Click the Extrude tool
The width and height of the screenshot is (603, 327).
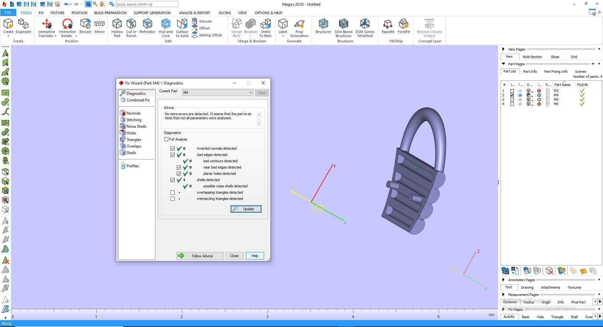pos(202,21)
